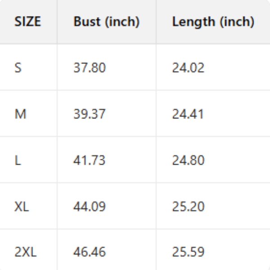Choose the M size cell
Viewport: 270px width, 270px height.
click(x=20, y=114)
